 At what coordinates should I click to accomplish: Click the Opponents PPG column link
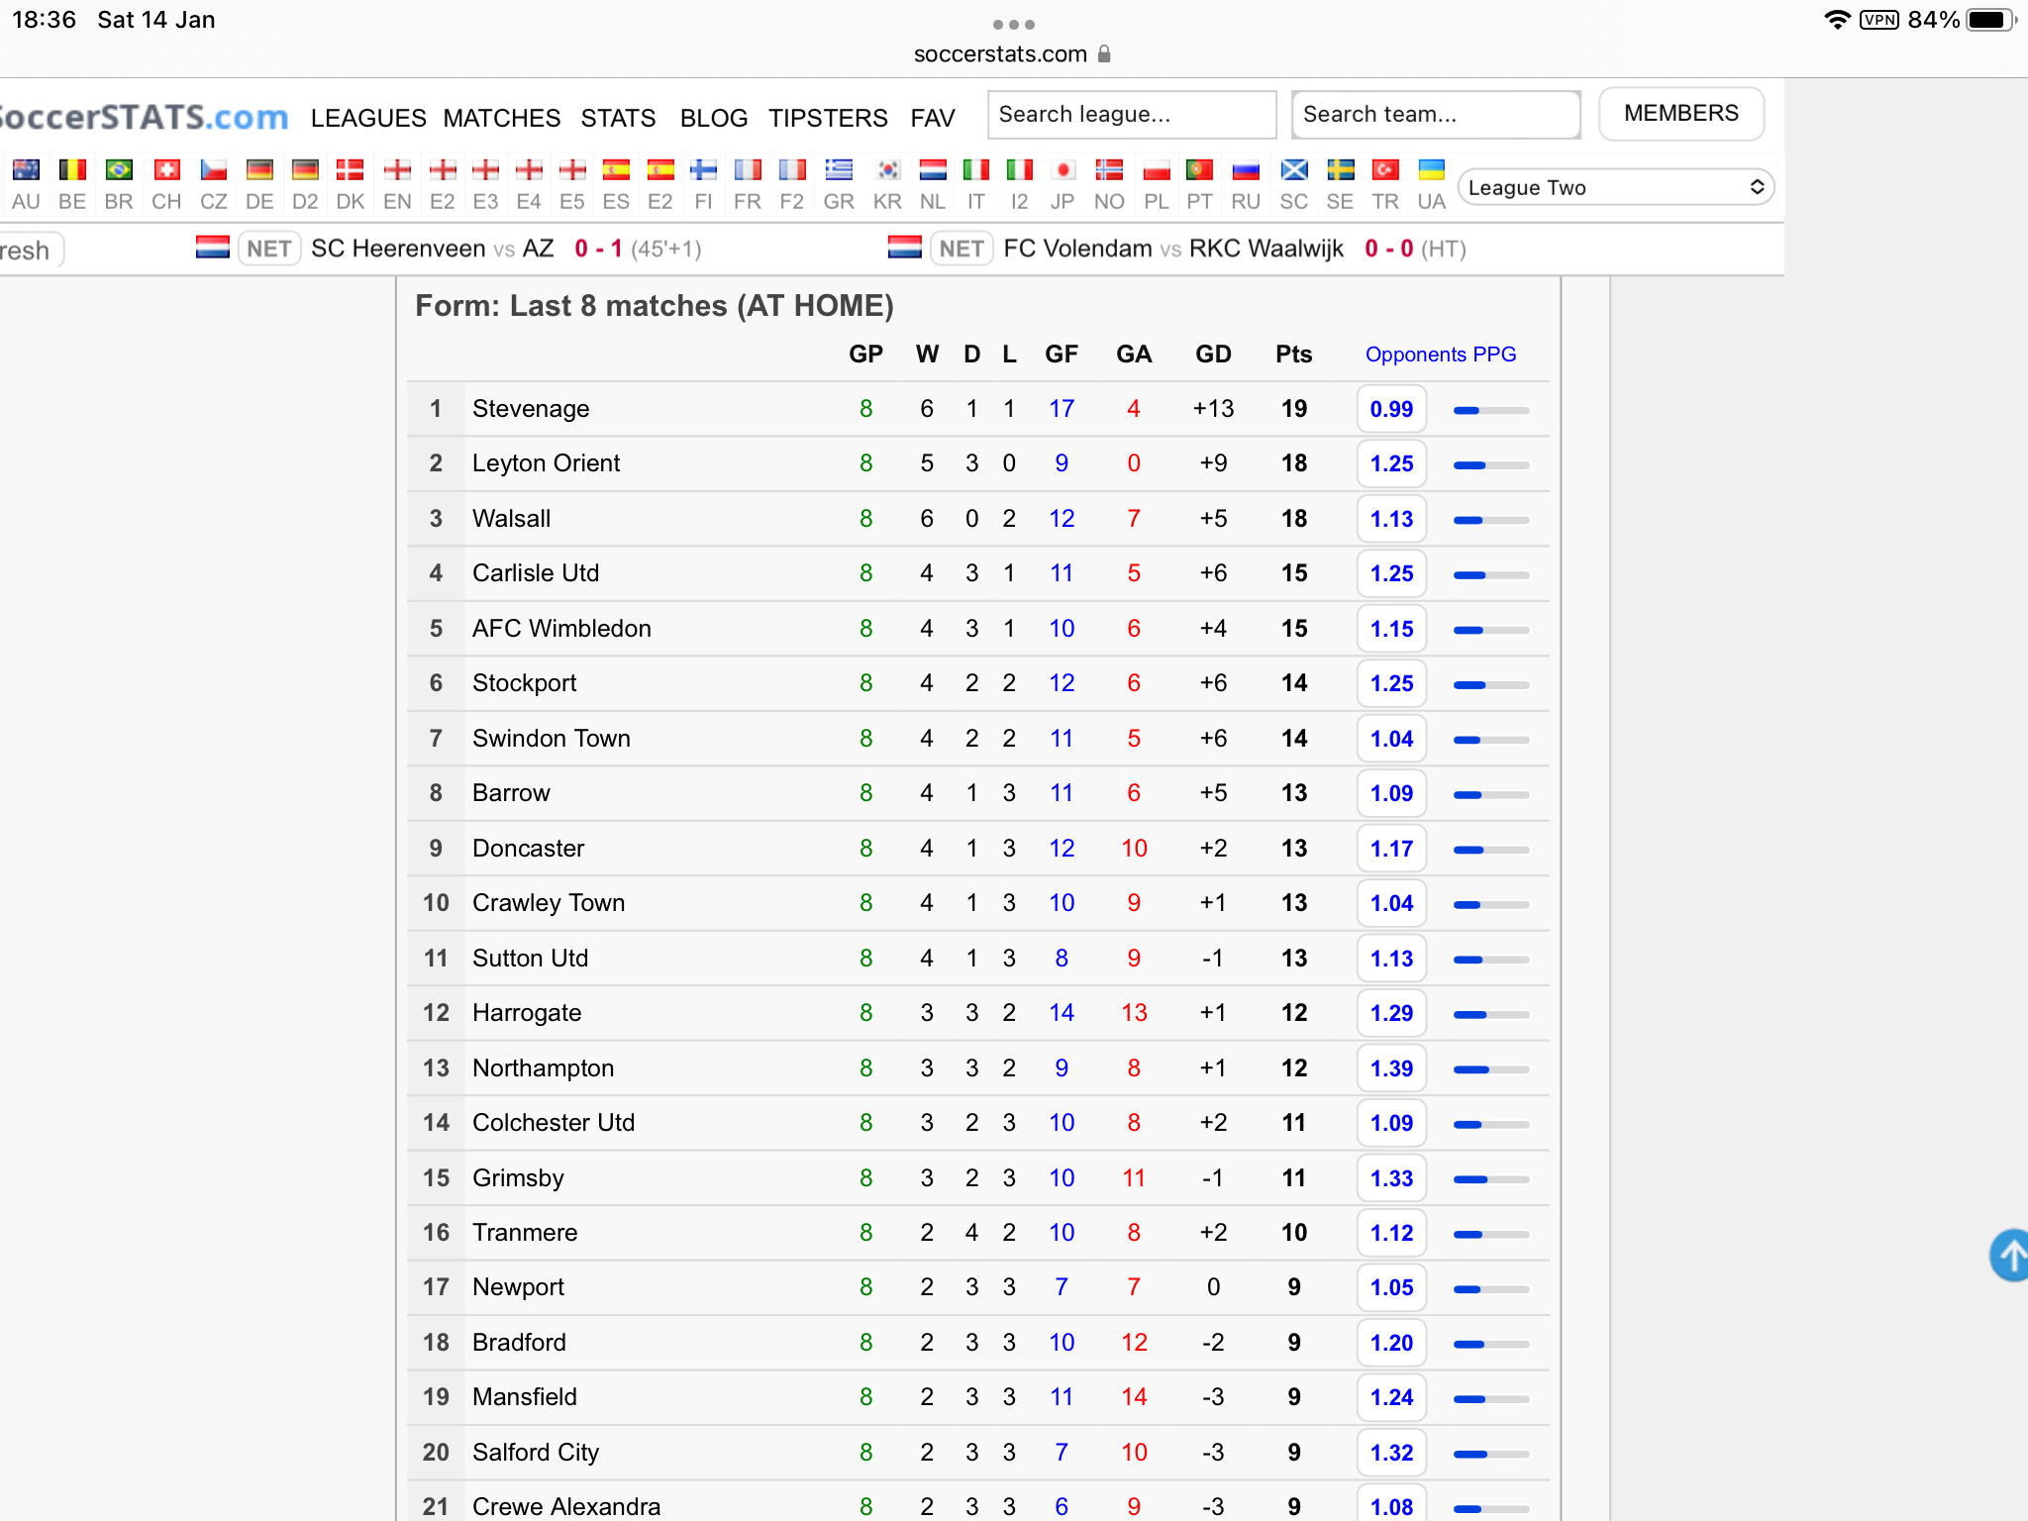1441,355
